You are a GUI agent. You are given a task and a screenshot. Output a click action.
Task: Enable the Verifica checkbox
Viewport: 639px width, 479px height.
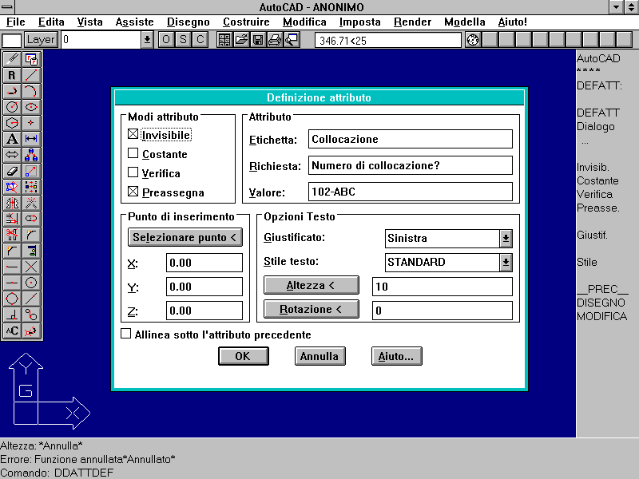tap(133, 172)
